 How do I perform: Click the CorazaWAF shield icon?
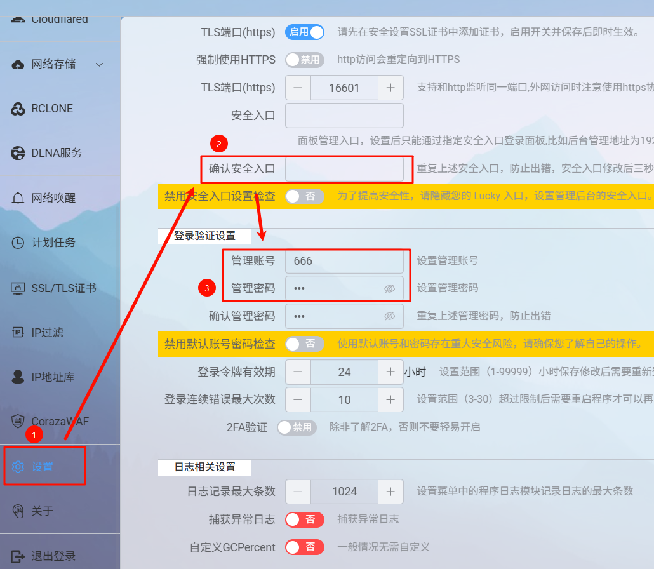pyautogui.click(x=18, y=422)
